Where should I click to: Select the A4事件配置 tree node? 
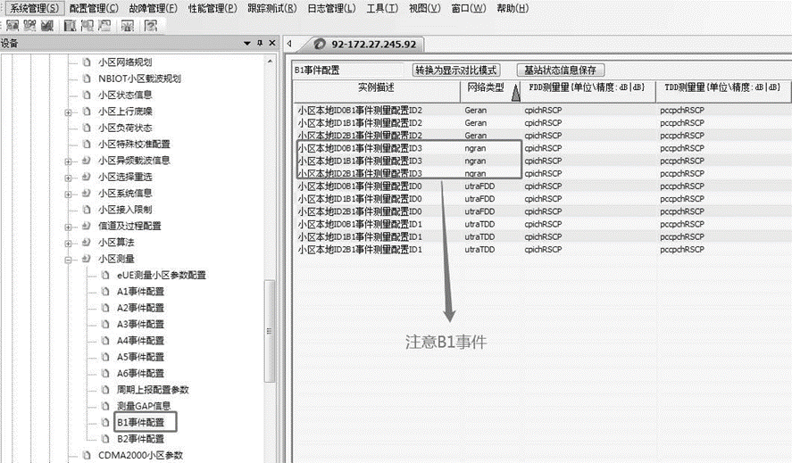click(x=140, y=341)
